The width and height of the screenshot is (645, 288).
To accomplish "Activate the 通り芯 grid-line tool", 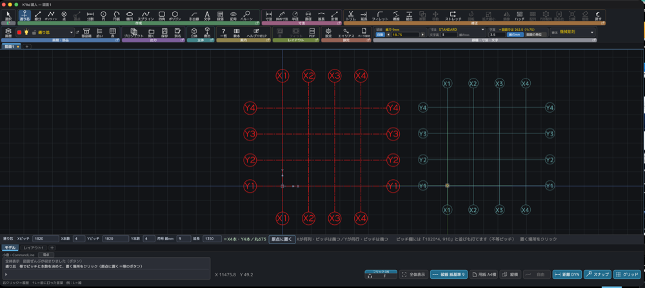I will tap(25, 15).
